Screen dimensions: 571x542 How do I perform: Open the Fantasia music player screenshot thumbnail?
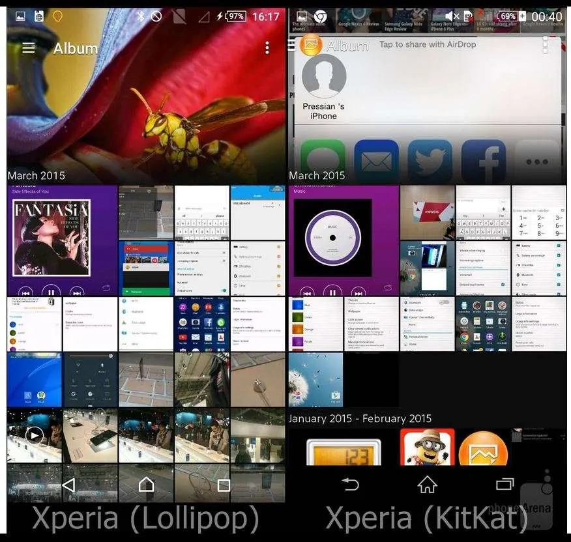(62, 240)
